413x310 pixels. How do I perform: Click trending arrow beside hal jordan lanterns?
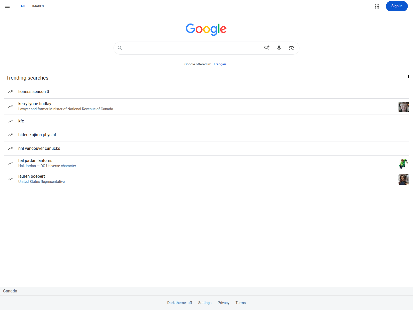click(x=10, y=163)
